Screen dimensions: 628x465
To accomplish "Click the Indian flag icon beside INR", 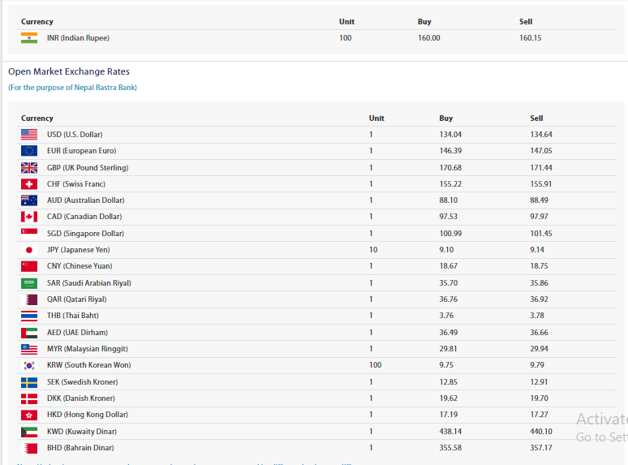I will point(29,38).
